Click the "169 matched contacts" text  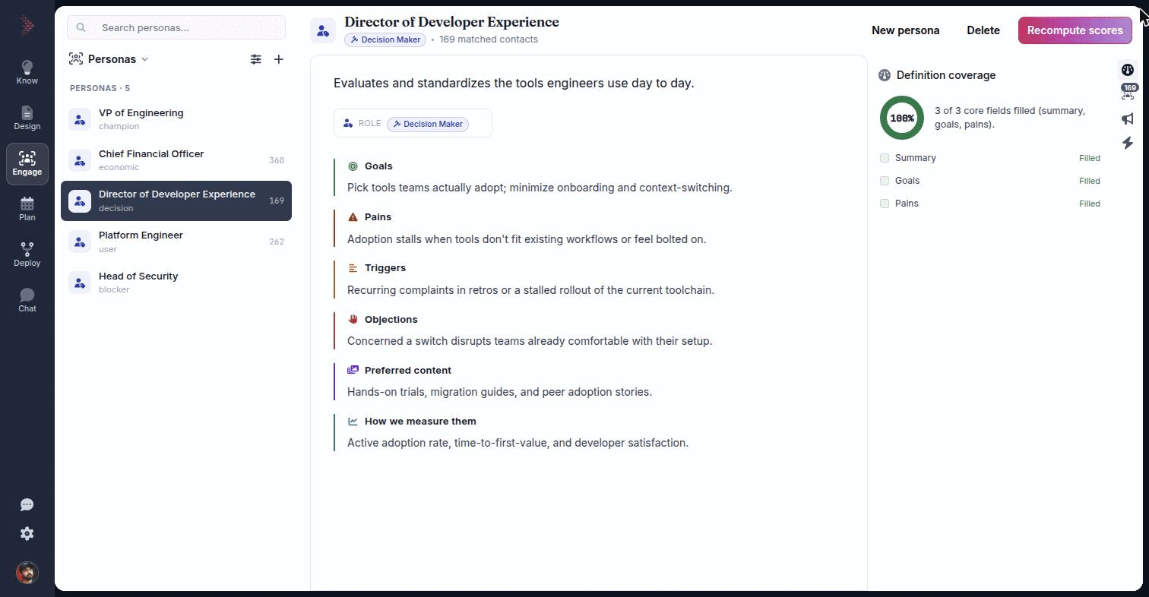(489, 39)
